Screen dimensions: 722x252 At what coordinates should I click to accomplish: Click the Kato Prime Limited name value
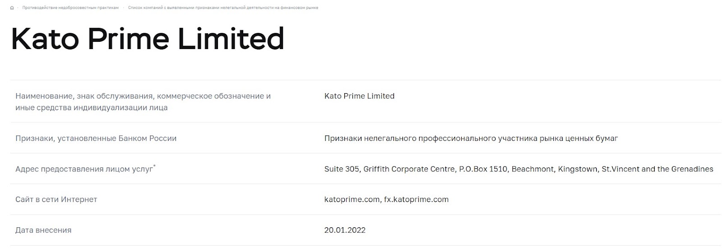click(x=359, y=96)
